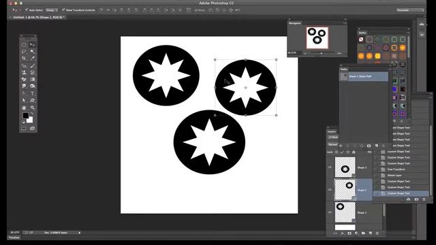
Task: Open the Navigator panel menu
Action: point(345,23)
